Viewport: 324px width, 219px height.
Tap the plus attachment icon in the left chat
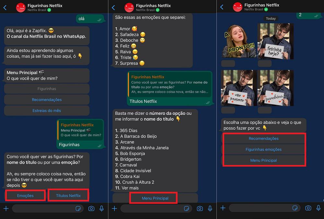click(6, 208)
